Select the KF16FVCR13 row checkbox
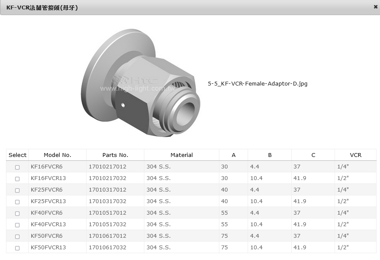 (x=18, y=179)
